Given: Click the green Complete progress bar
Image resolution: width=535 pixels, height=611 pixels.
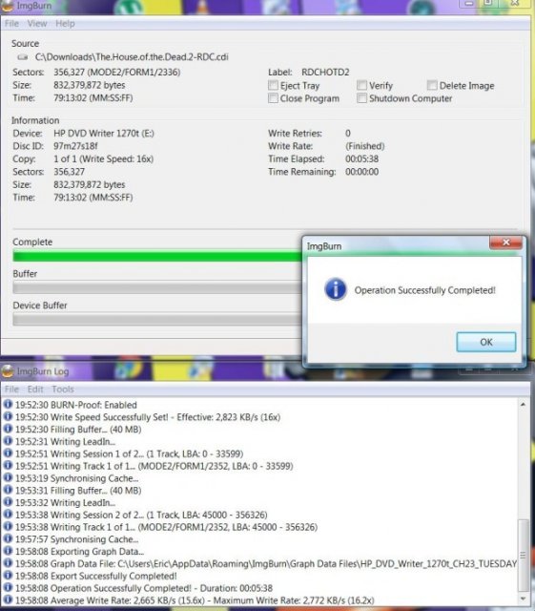Looking at the screenshot, I should coord(157,257).
